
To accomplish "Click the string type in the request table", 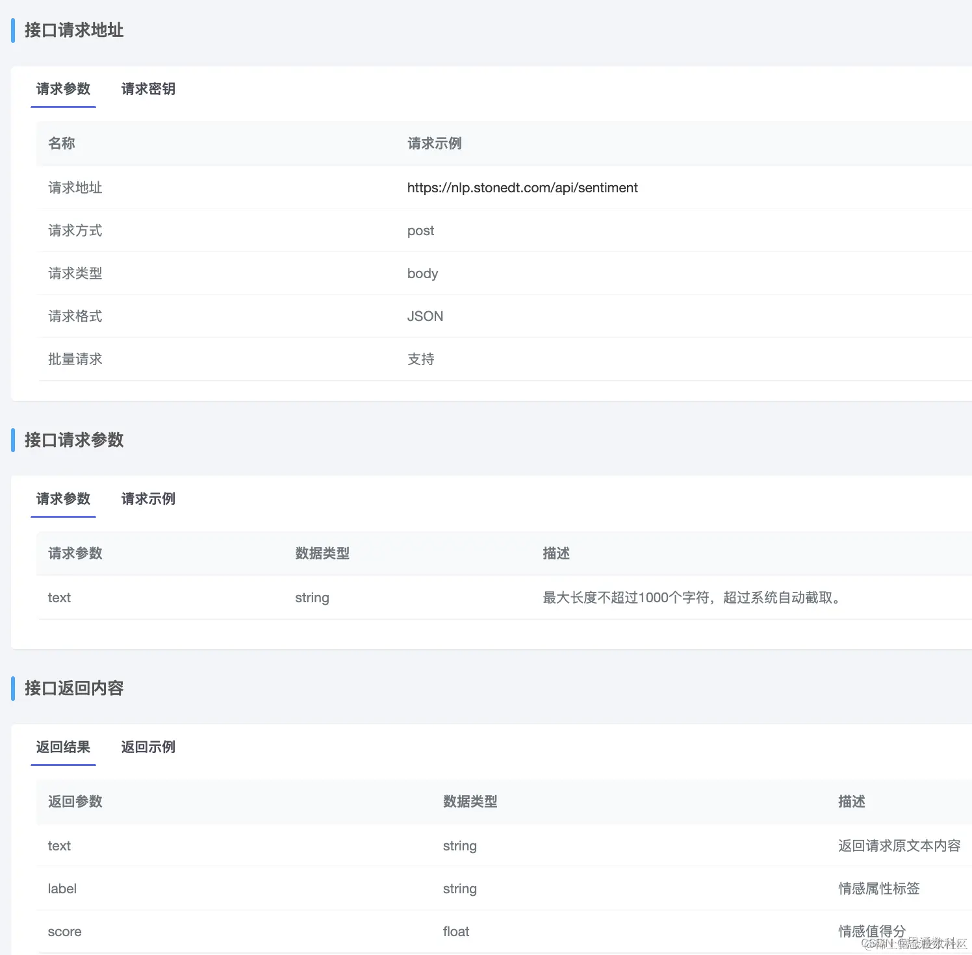I will (312, 598).
